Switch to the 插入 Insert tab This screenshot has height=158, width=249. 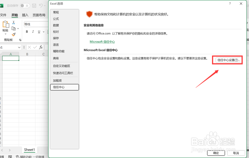coord(25,15)
